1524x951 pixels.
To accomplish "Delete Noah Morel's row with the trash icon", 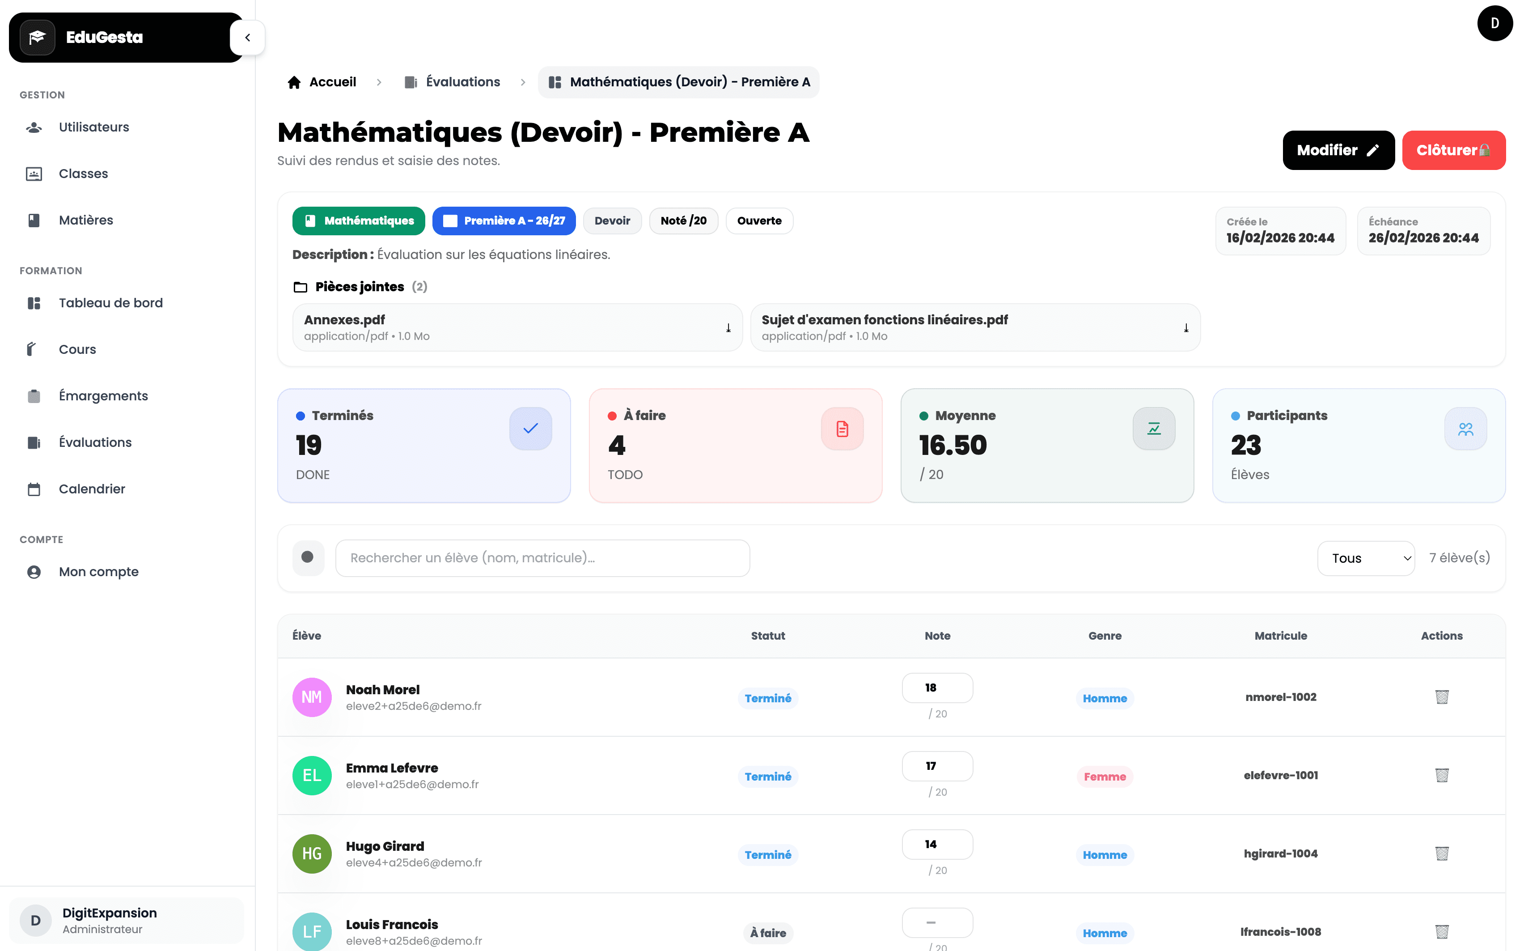I will coord(1442,697).
